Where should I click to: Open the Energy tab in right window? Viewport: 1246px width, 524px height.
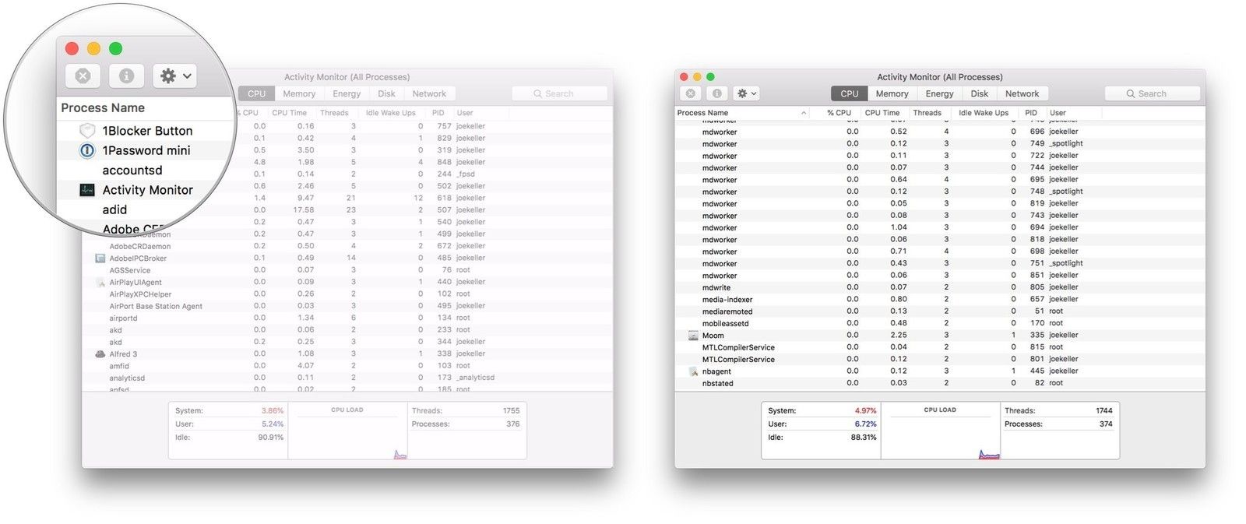(939, 93)
